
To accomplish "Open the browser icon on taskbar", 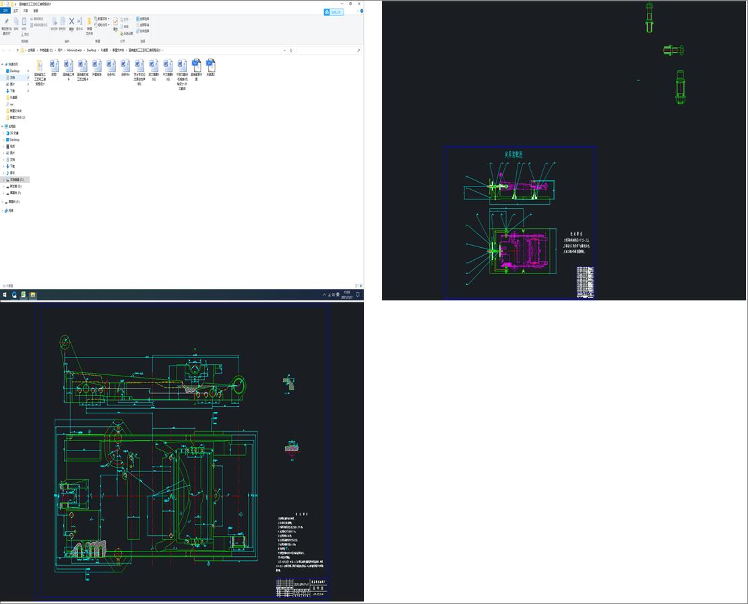I will 14,295.
